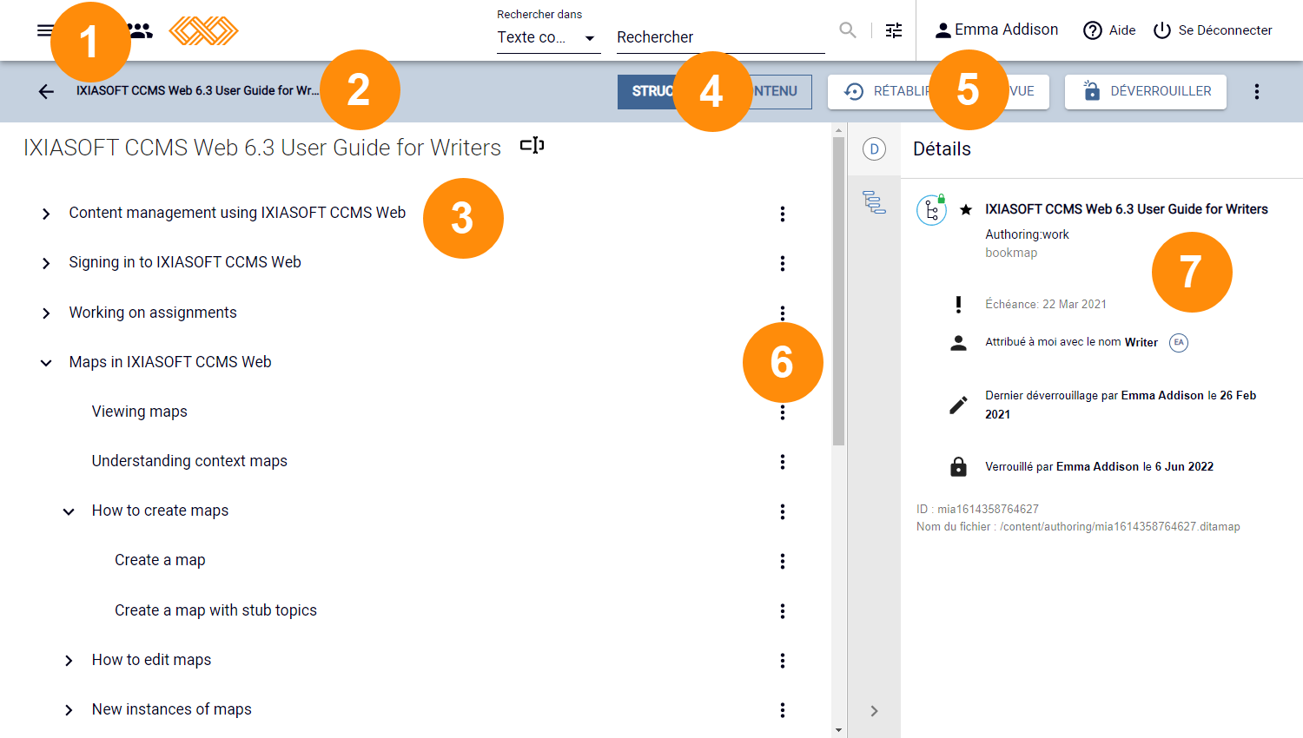
Task: Select the Create a map topic
Action: [160, 560]
